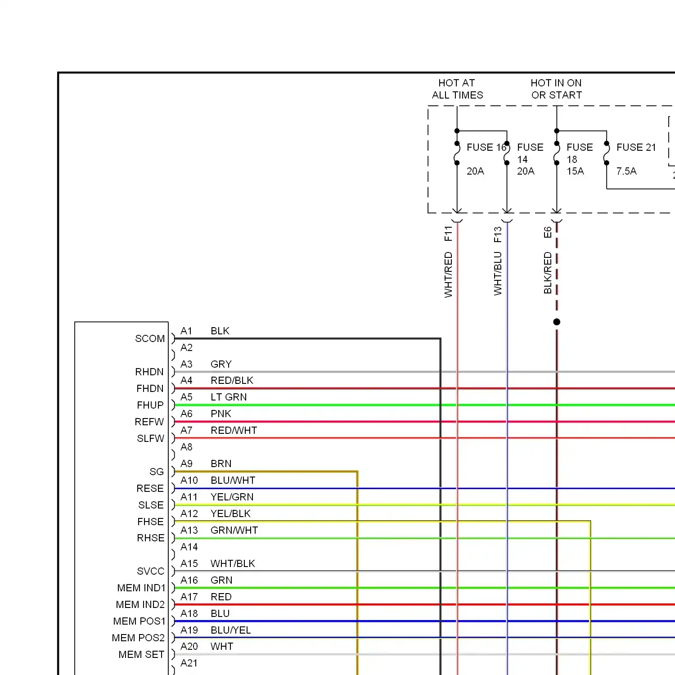Click the RED/WHT color label at A7

tap(234, 430)
